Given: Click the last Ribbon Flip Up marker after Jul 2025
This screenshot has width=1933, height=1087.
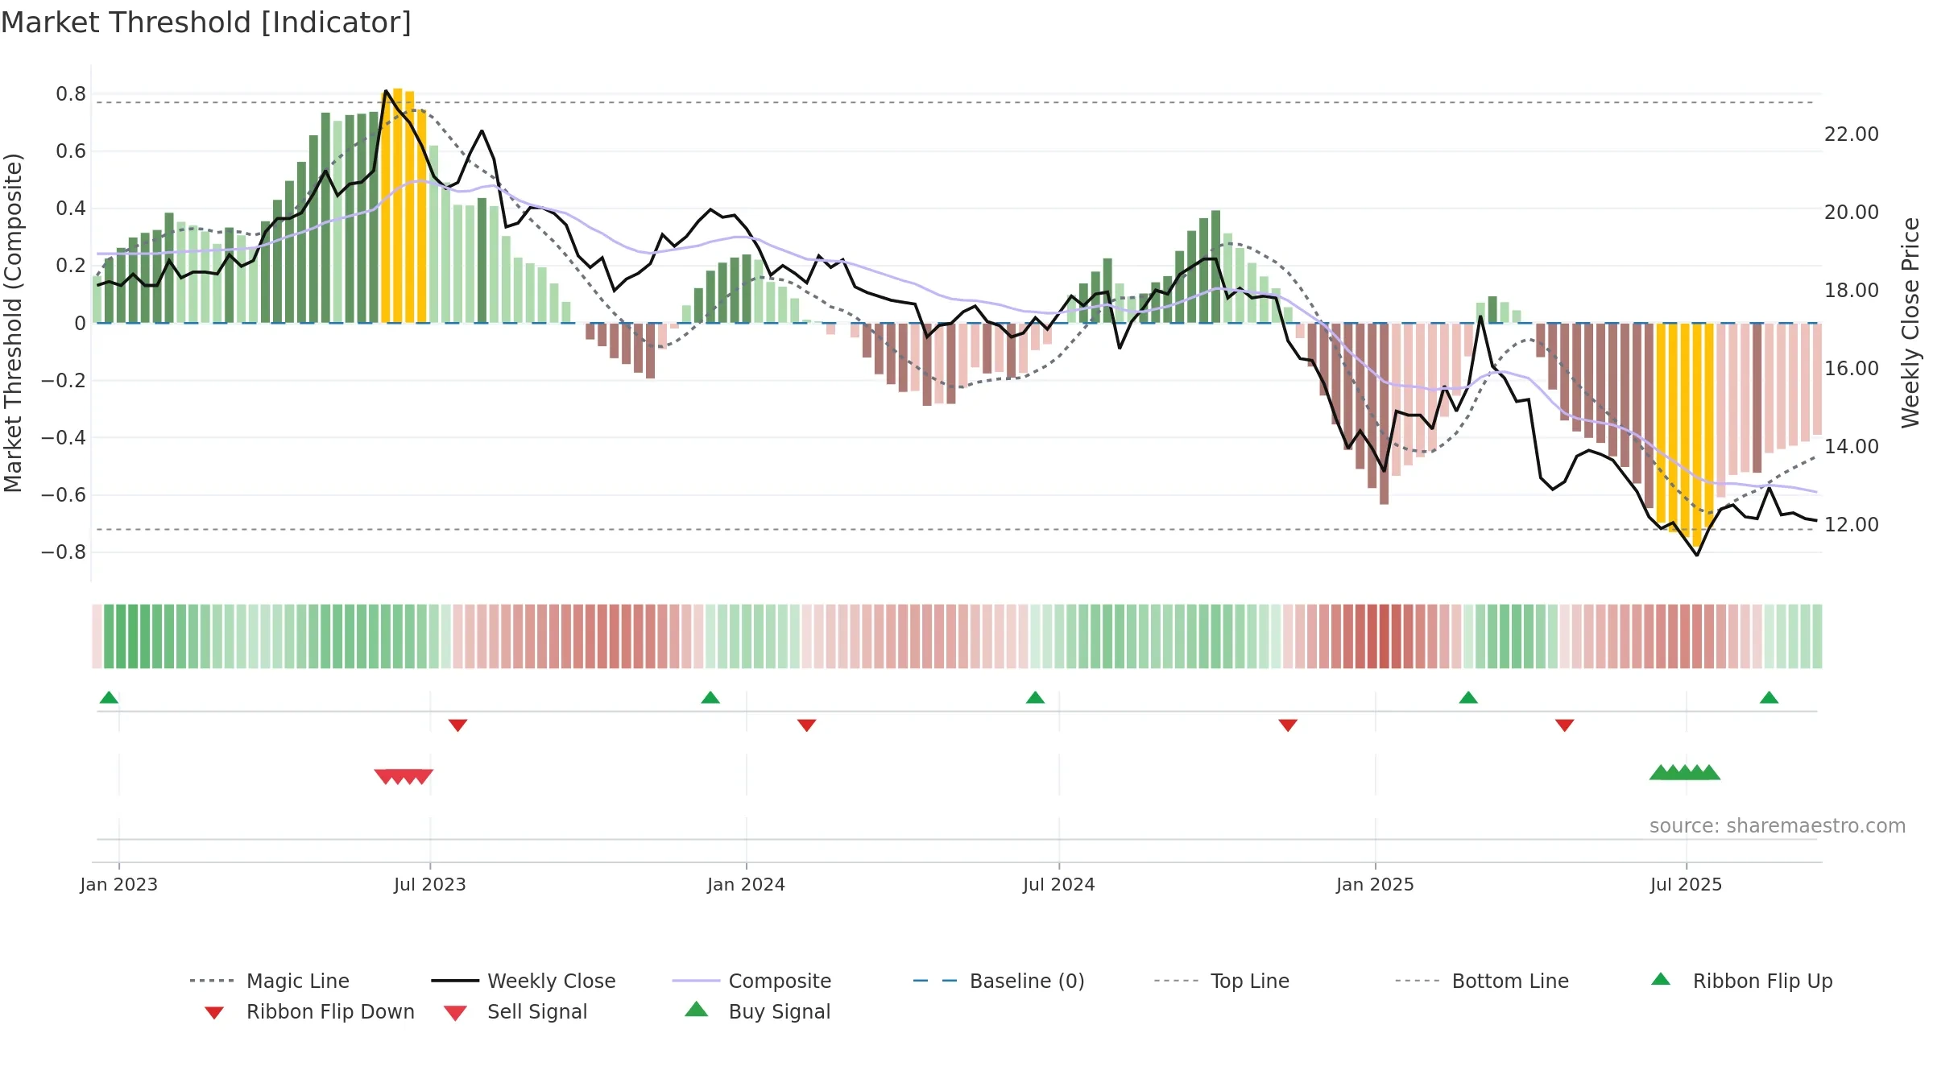Looking at the screenshot, I should point(1770,697).
